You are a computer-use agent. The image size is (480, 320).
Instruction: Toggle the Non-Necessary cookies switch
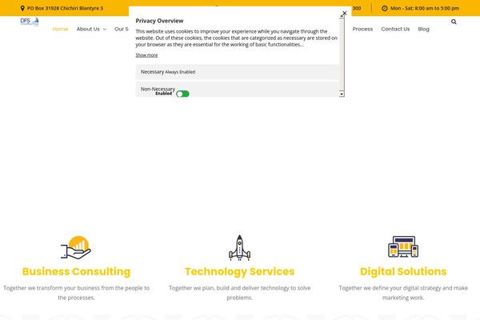182,94
